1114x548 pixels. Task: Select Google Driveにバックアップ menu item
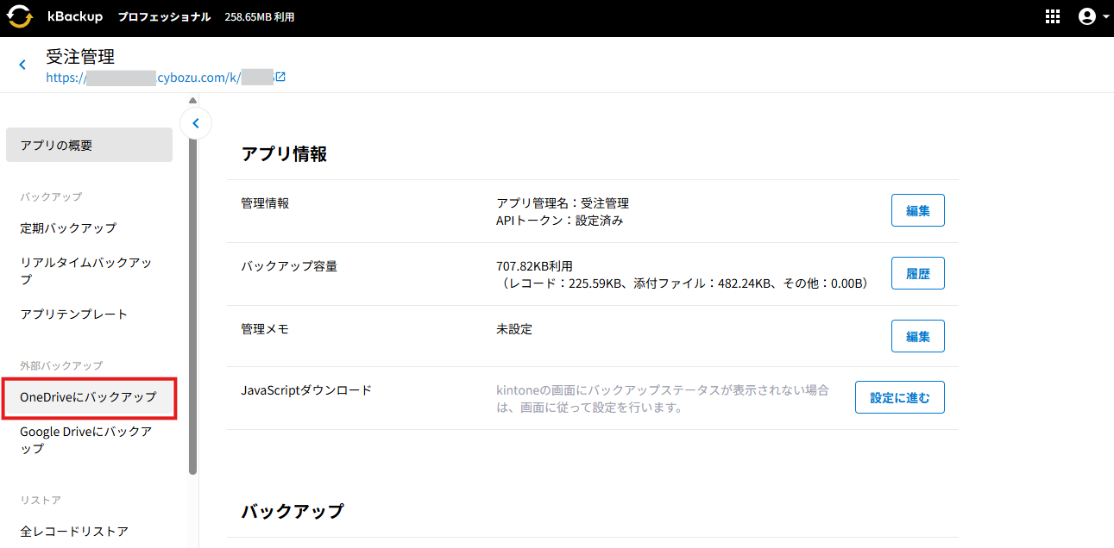coord(86,440)
